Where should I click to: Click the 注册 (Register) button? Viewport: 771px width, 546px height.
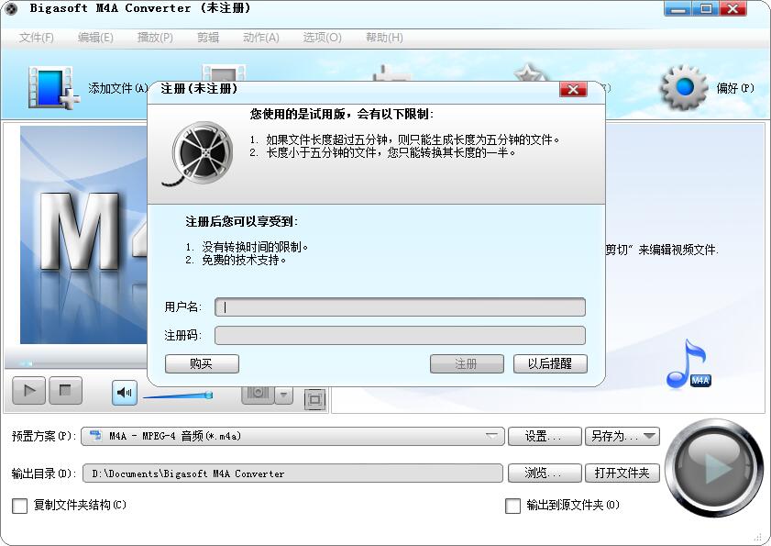[x=467, y=363]
